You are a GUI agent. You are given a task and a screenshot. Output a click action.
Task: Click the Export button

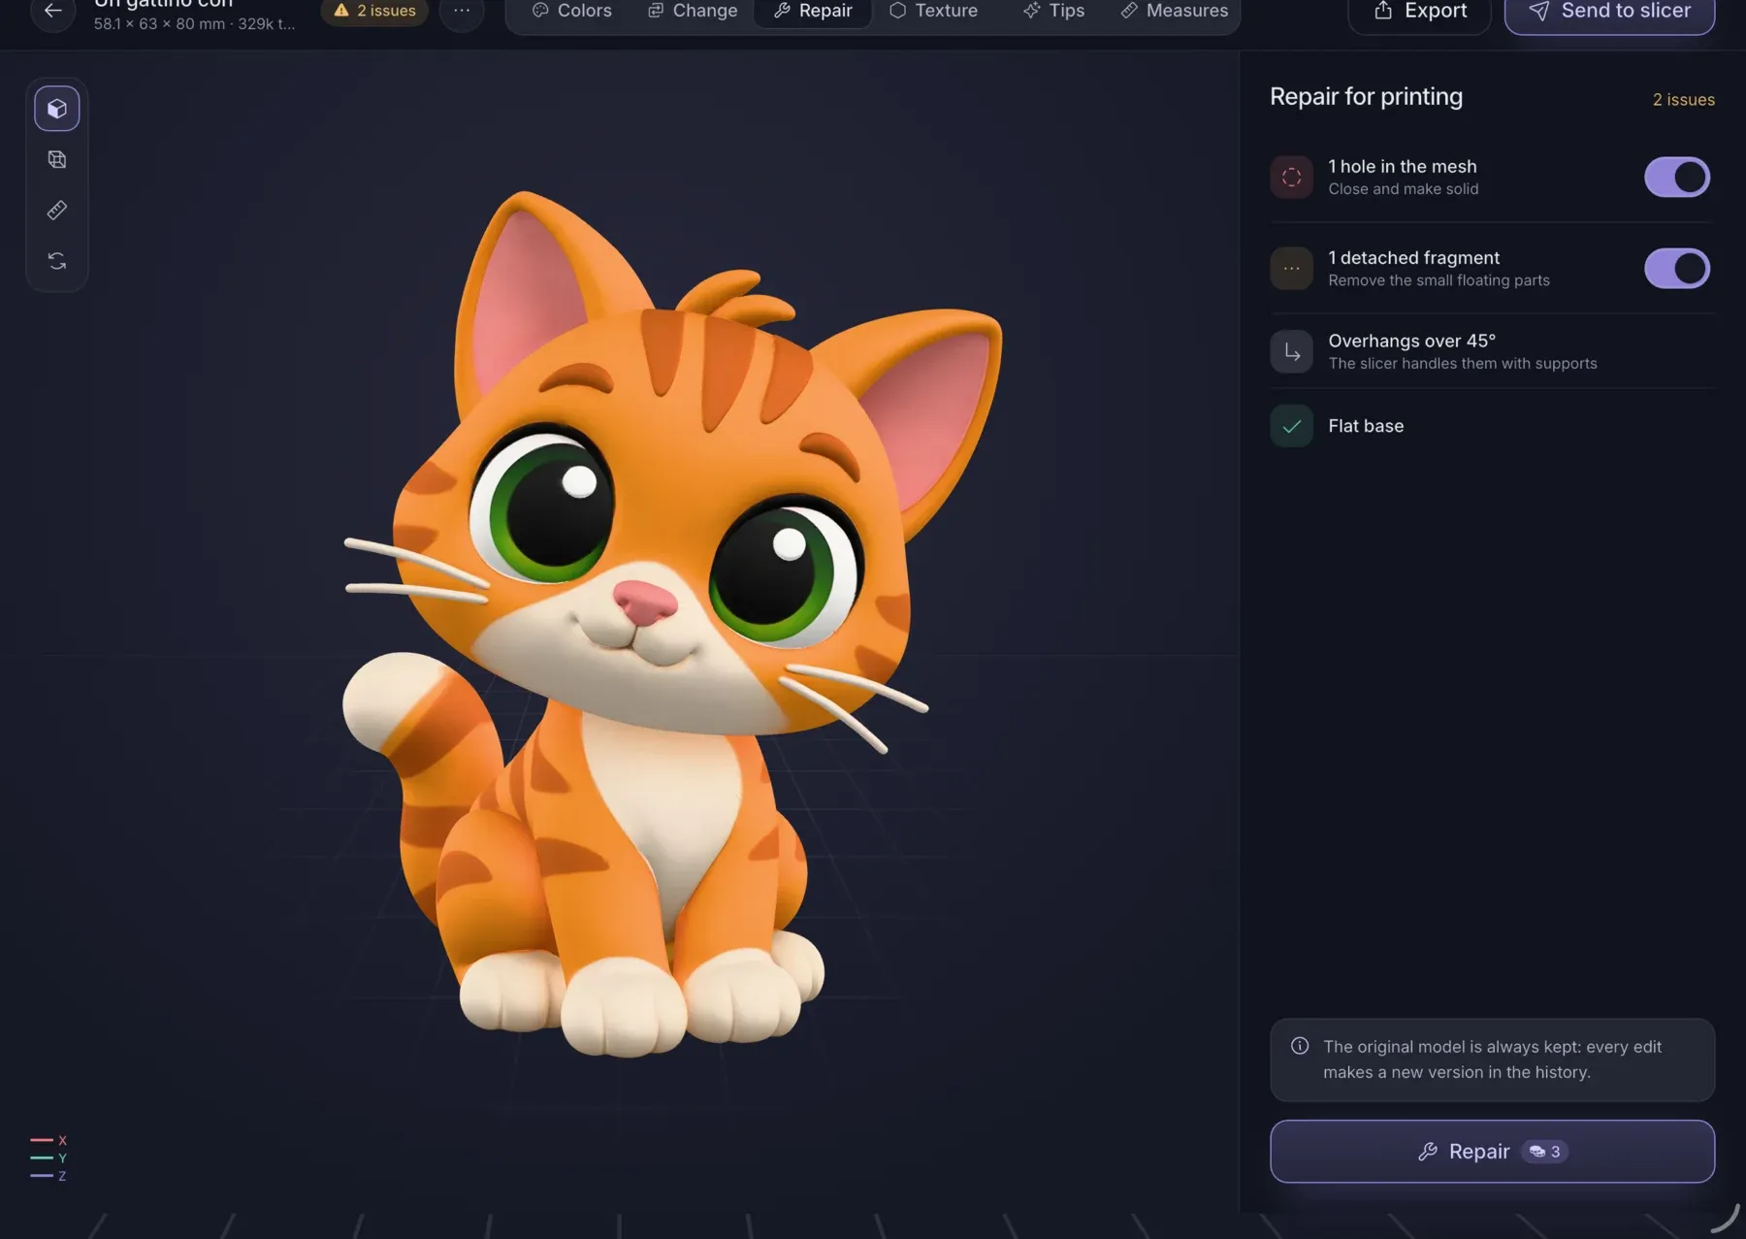[x=1420, y=12]
